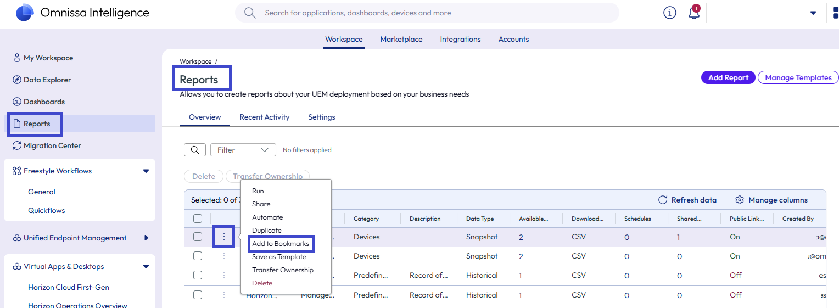
Task: Open notifications bell icon
Action: (694, 13)
